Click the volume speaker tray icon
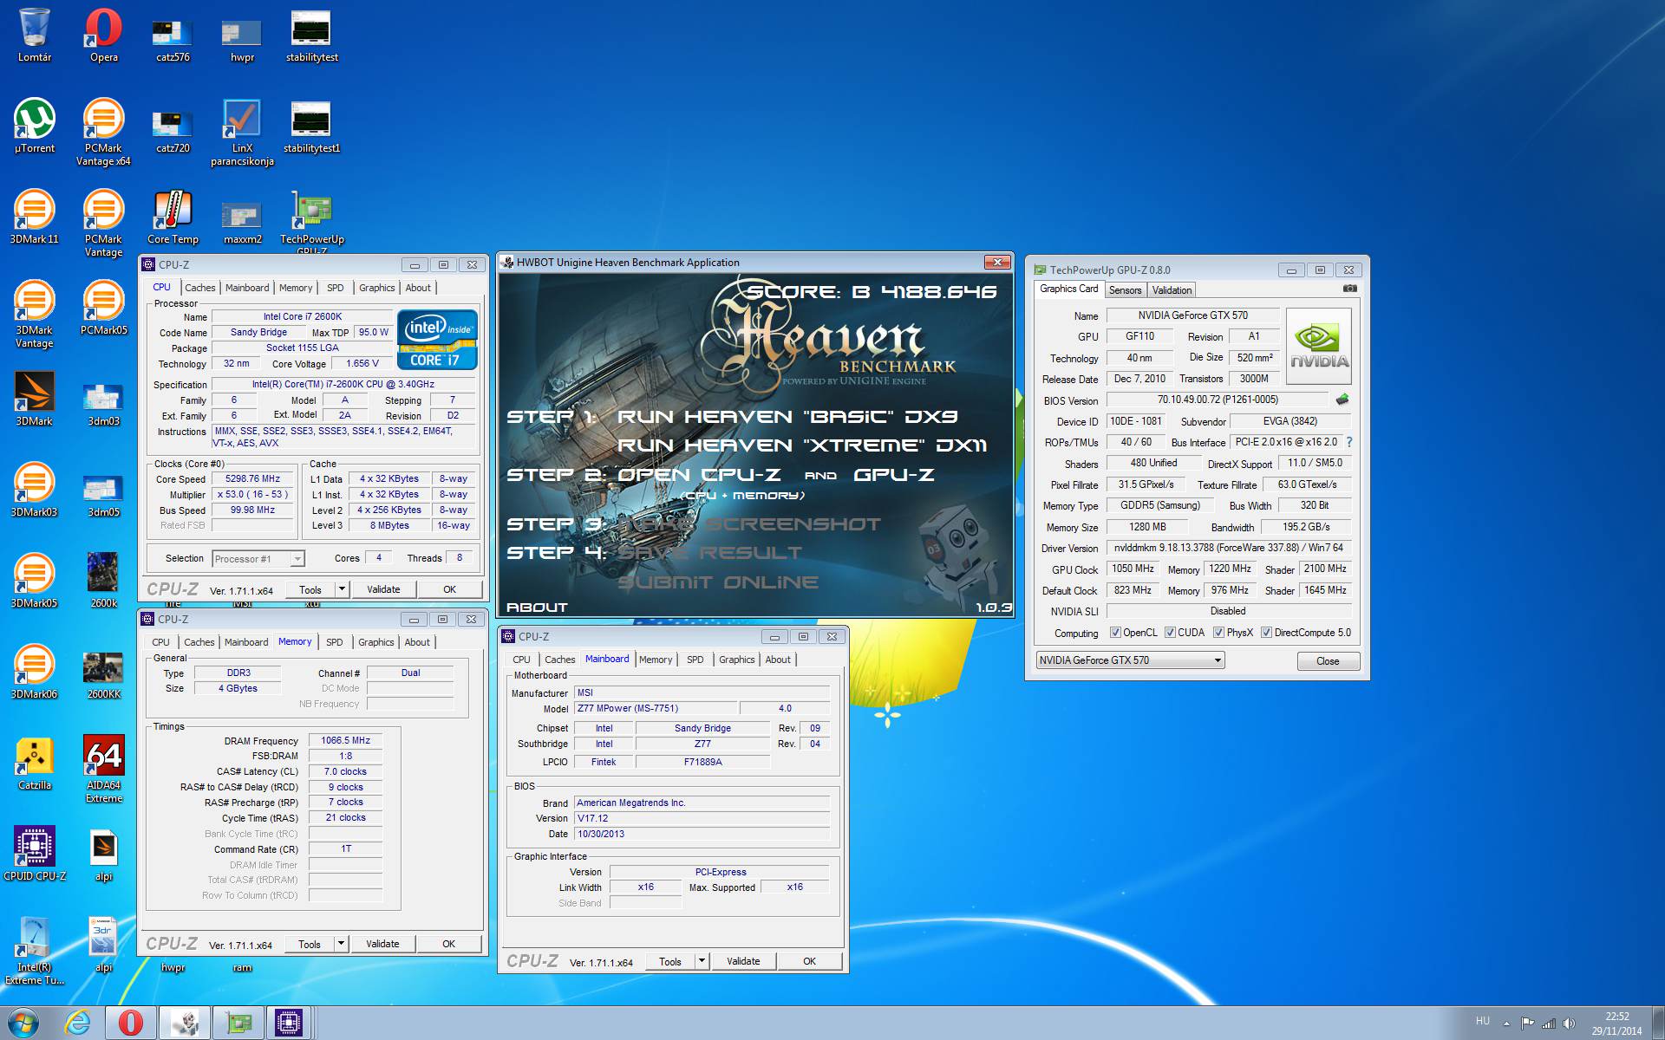This screenshot has width=1665, height=1040. click(x=1569, y=1024)
